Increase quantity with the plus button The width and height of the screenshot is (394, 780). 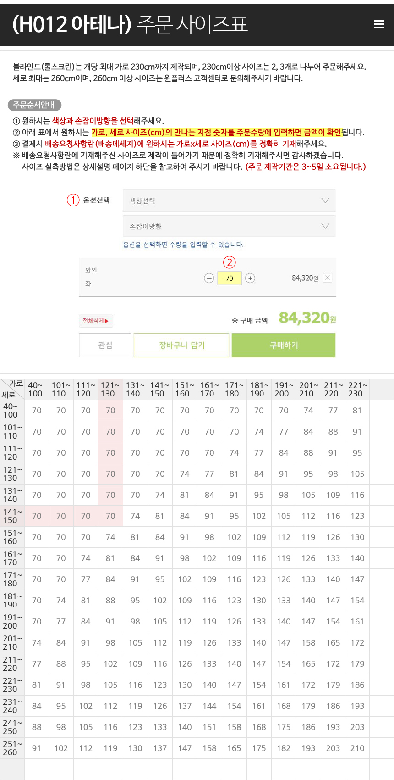pyautogui.click(x=250, y=278)
